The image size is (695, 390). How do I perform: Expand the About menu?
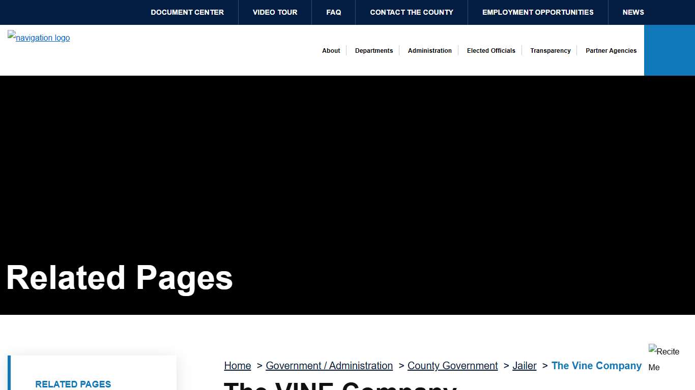pos(331,51)
